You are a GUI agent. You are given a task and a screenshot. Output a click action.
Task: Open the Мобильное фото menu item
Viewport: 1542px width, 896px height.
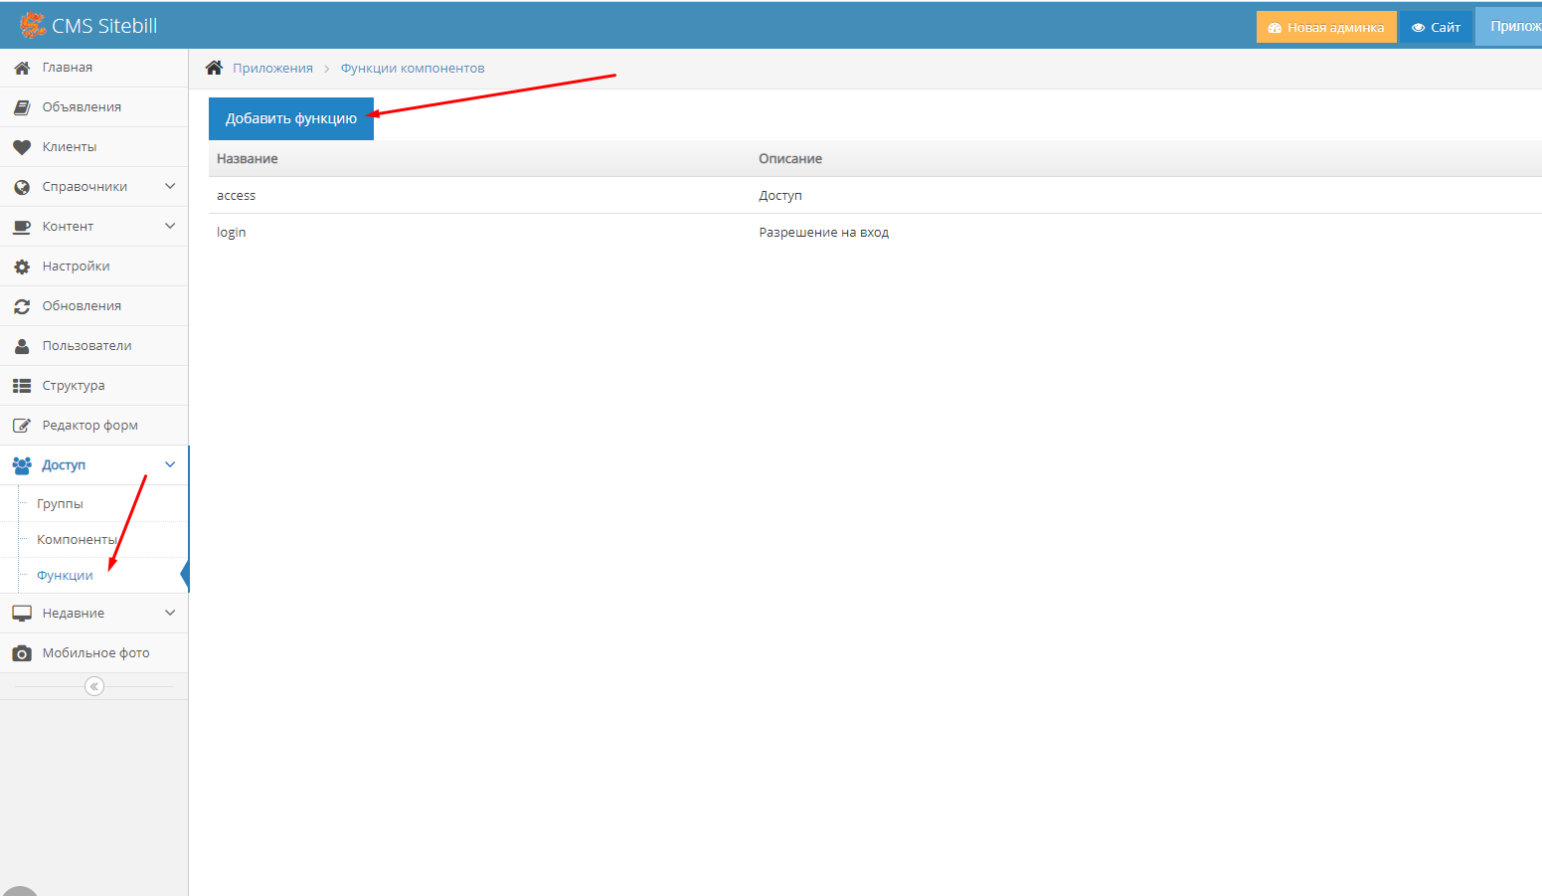coord(94,653)
